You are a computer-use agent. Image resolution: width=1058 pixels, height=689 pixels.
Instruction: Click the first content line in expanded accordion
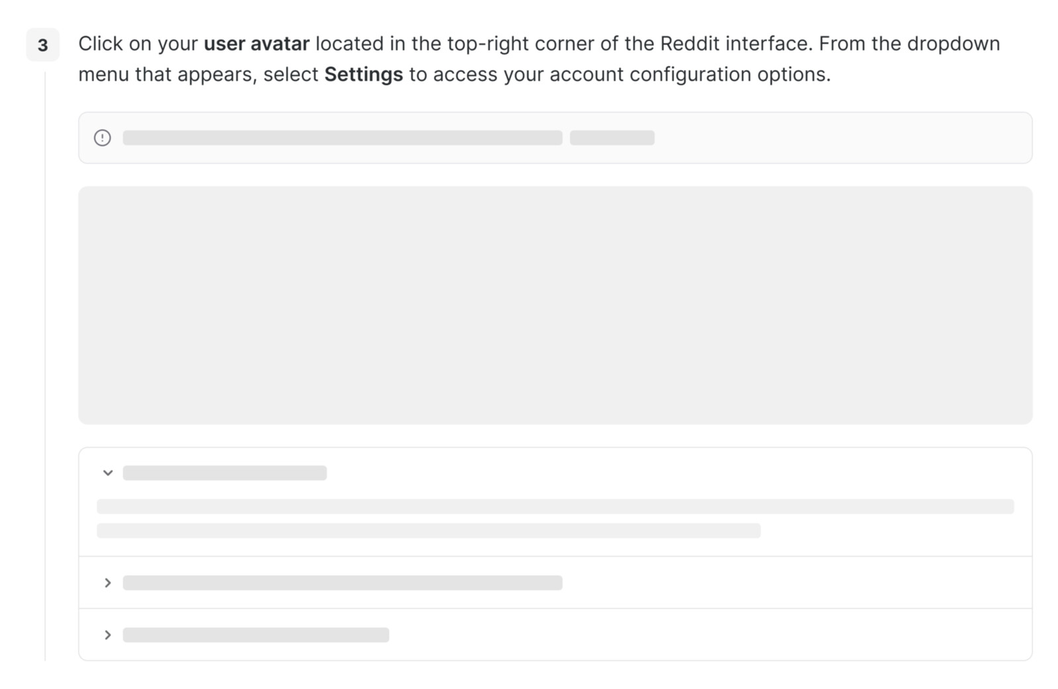(555, 507)
